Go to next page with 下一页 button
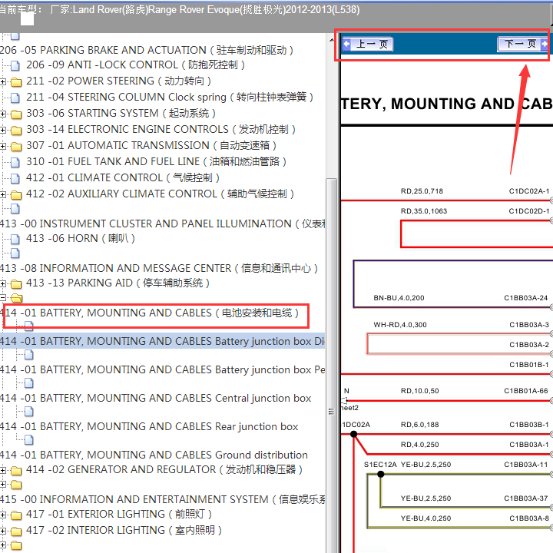This screenshot has height=553, width=553. coord(523,44)
